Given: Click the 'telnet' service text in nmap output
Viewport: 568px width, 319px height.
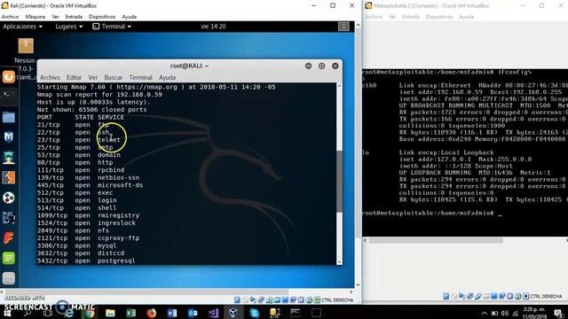Looking at the screenshot, I should (108, 140).
